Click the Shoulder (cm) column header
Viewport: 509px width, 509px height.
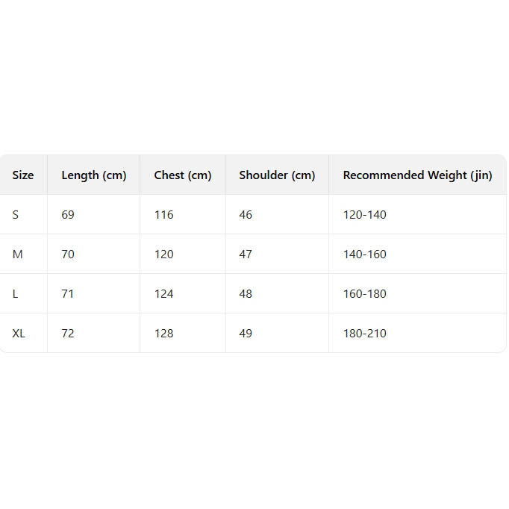(277, 175)
